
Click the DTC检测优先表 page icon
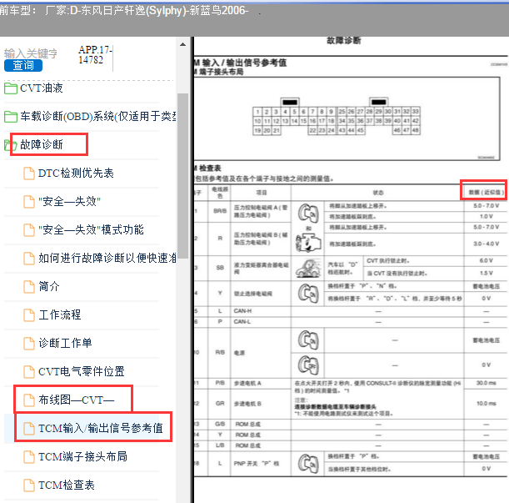click(29, 174)
